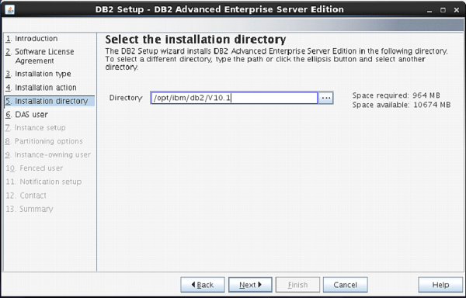Click the Back button
Image resolution: width=466 pixels, height=298 pixels.
(x=203, y=285)
